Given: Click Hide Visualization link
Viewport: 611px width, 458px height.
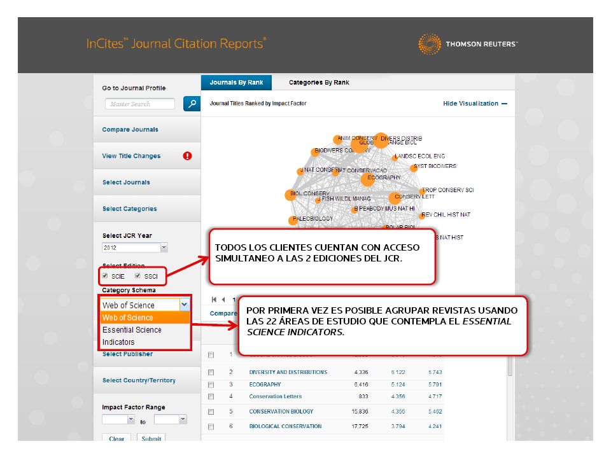Looking at the screenshot, I should 475,104.
